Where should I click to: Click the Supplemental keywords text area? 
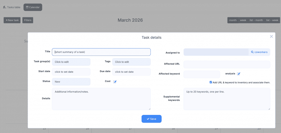[227, 99]
